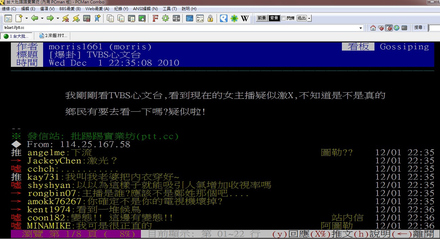Toggle the 閃爍 blink checkbox
Image resolution: width=440 pixels, height=239 pixels.
pyautogui.click(x=283, y=18)
